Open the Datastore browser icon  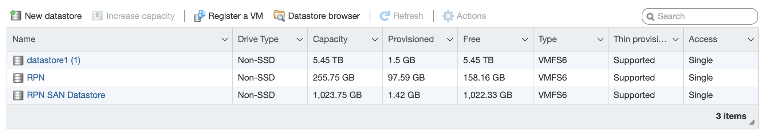coord(279,16)
